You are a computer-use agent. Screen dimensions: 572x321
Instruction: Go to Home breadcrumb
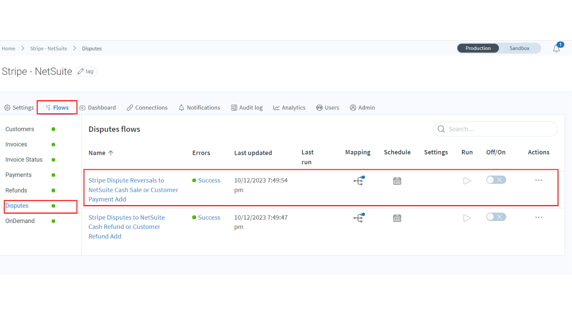coord(9,49)
